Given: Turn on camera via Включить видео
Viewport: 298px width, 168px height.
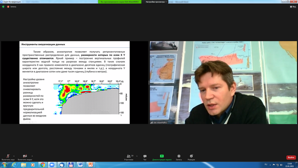Looking at the screenshot, I should coord(25,157).
